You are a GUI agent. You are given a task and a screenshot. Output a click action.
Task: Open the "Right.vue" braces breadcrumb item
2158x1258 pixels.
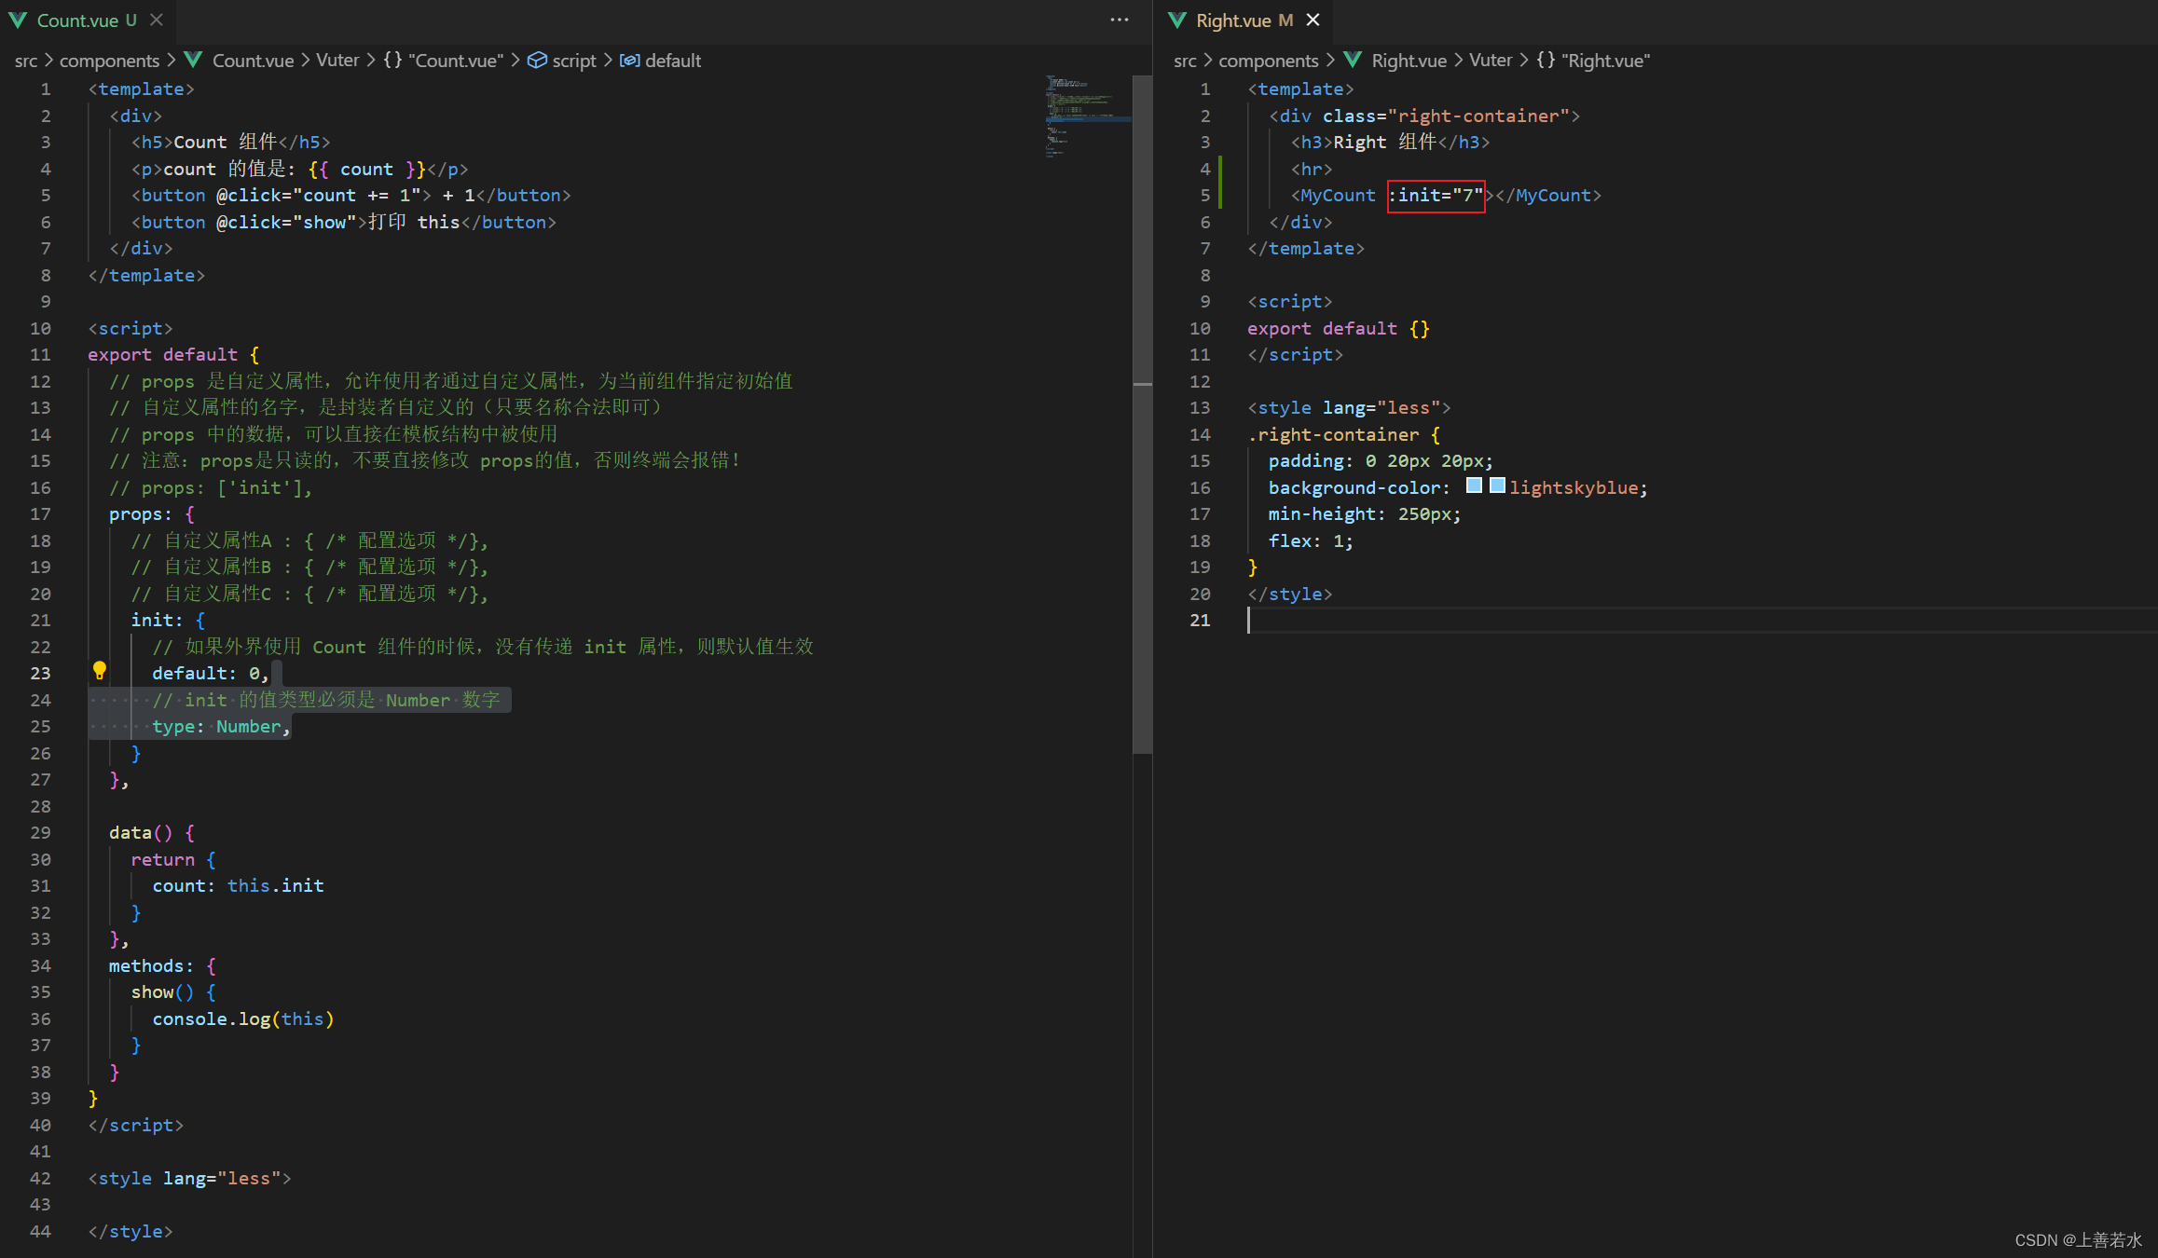click(1594, 61)
